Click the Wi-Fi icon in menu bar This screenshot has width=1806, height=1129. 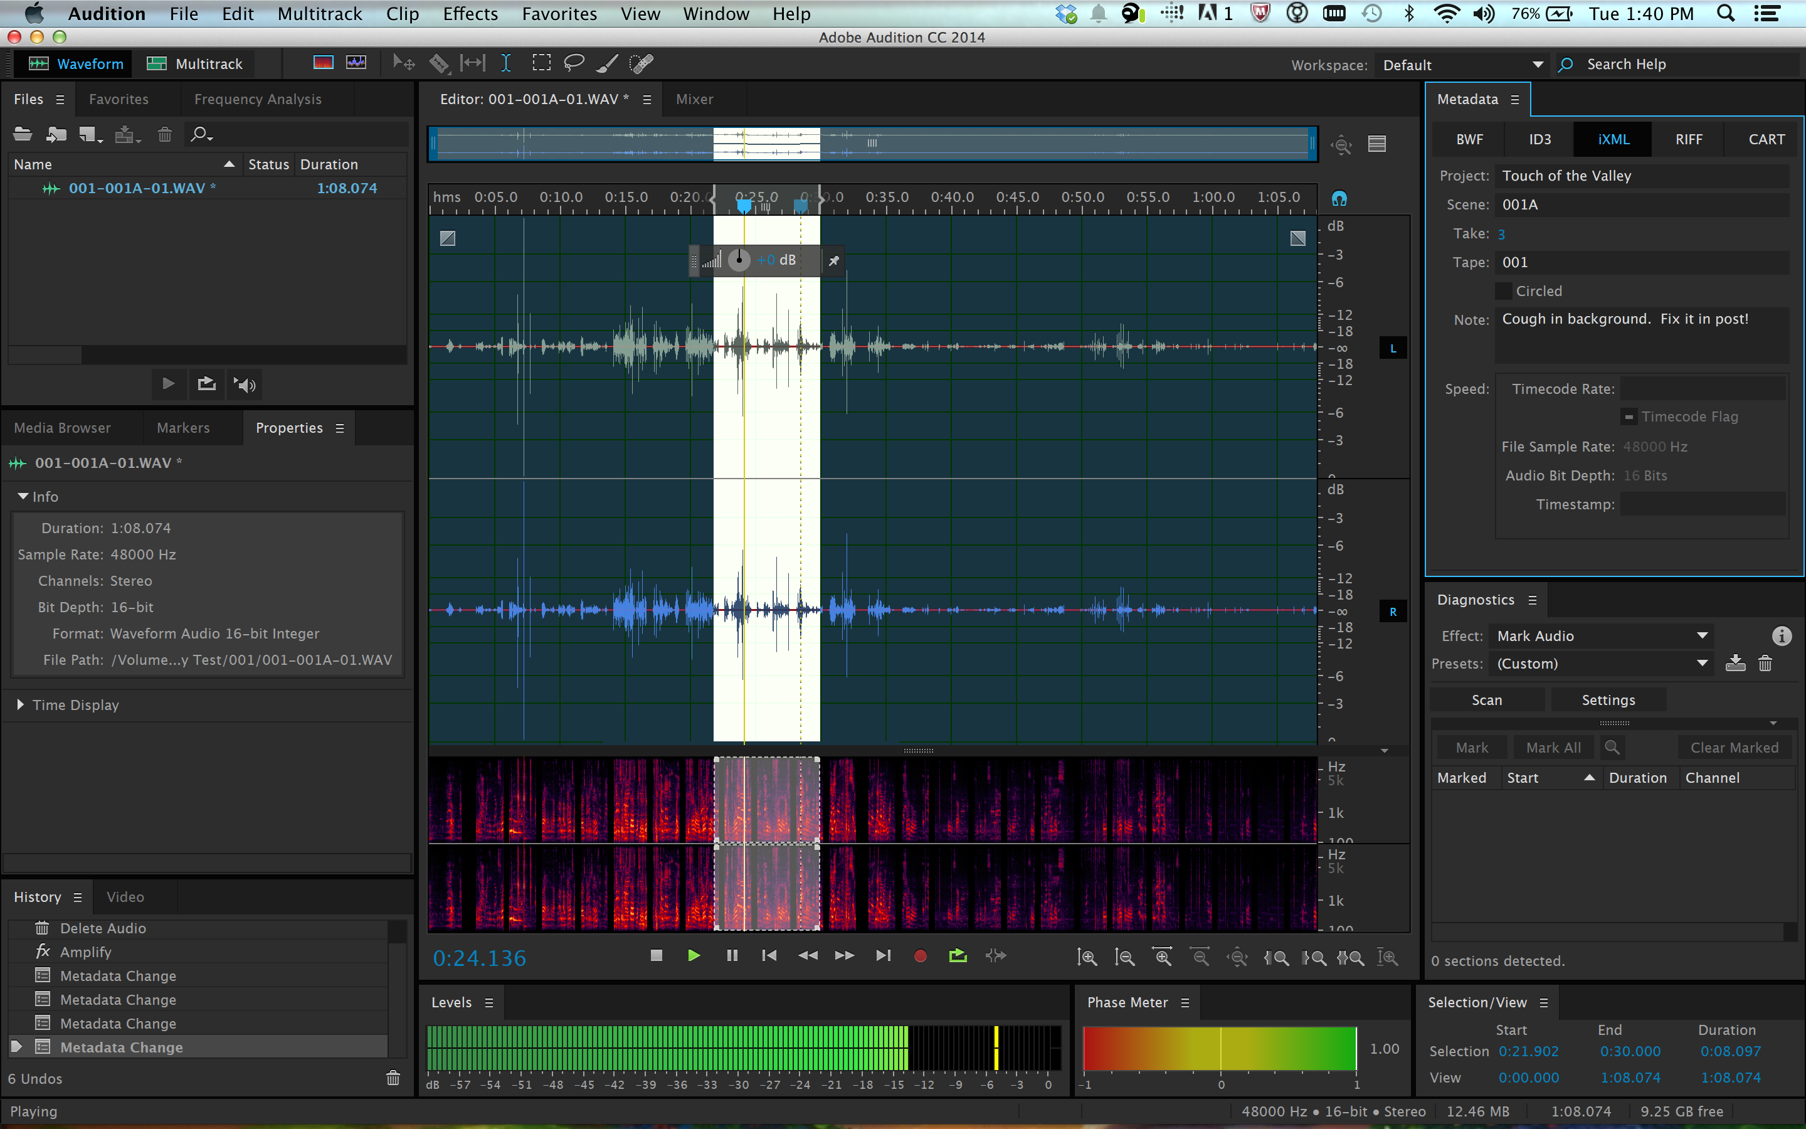(1447, 13)
